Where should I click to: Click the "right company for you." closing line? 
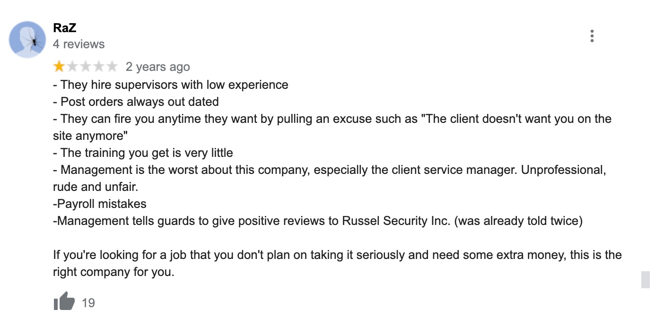point(114,273)
